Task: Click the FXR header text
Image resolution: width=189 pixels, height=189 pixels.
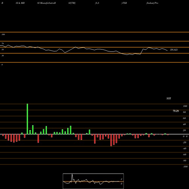Action: [x=124, y=3]
